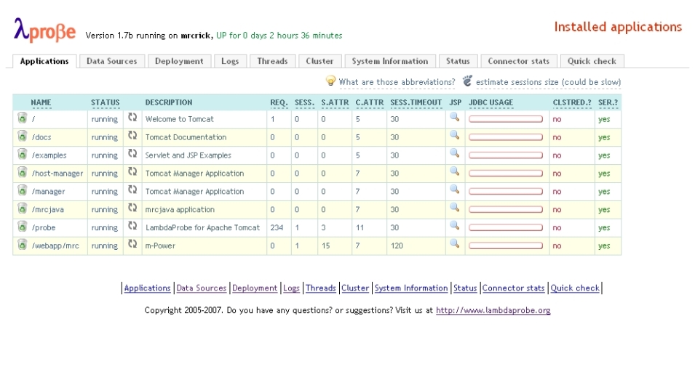Open the /webapp/mrc application link
The height and width of the screenshot is (382, 695).
pos(55,246)
